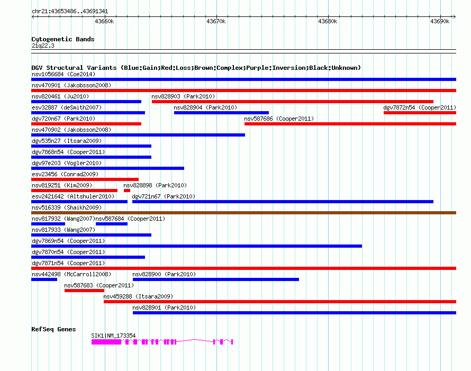Open the dgv535n27 (Itsara2009) label
The height and width of the screenshot is (371, 471).
(67, 141)
